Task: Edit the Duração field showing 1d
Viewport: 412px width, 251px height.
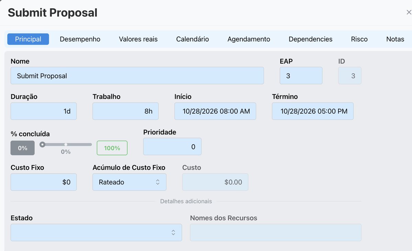Action: tap(44, 111)
